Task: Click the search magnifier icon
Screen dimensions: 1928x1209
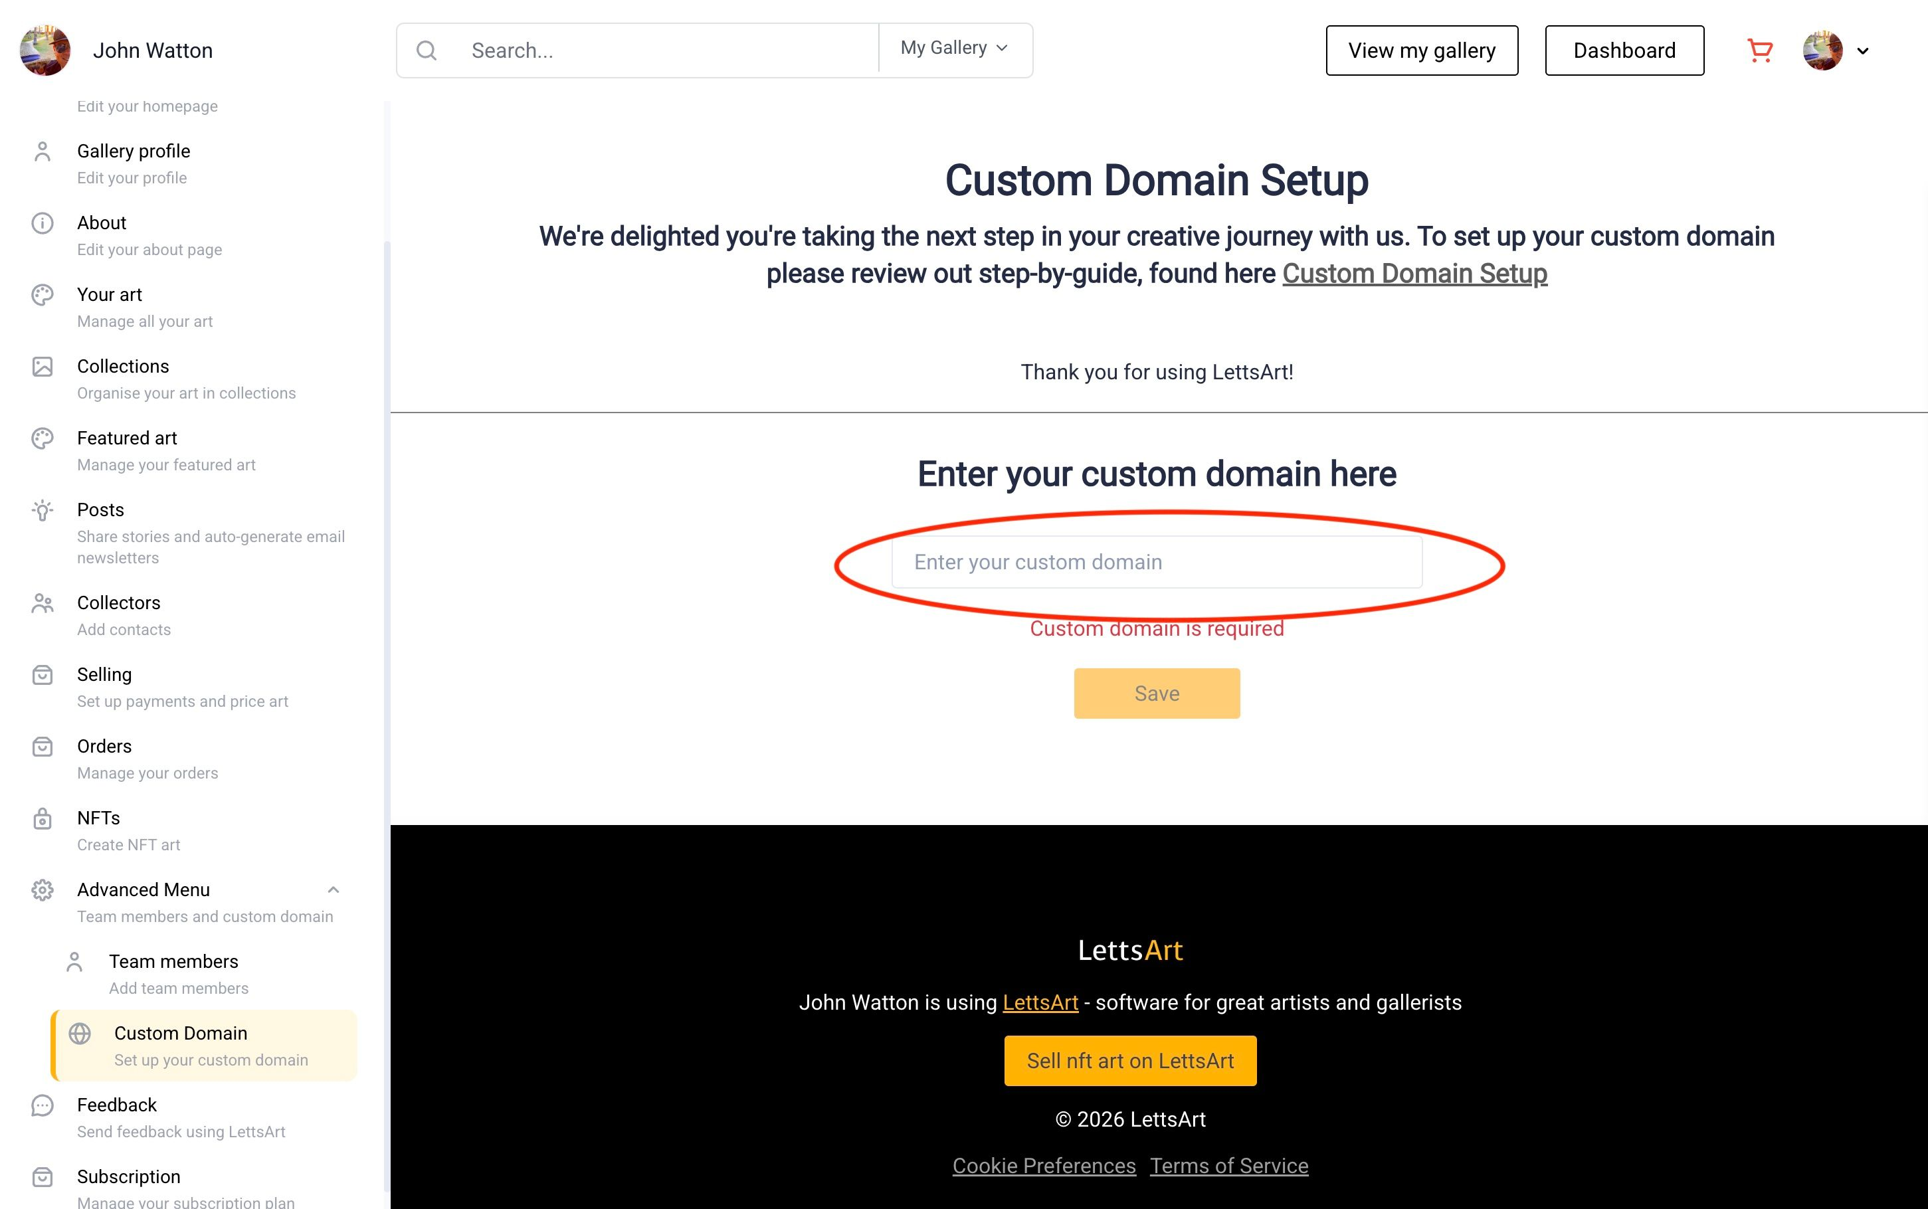Action: pyautogui.click(x=427, y=50)
